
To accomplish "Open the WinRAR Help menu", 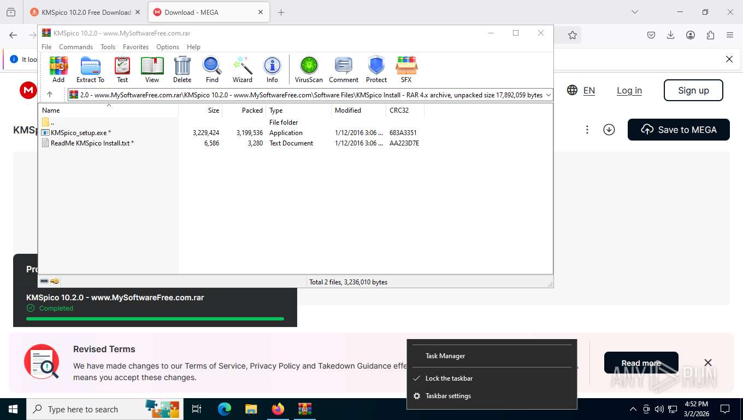I will tap(193, 47).
